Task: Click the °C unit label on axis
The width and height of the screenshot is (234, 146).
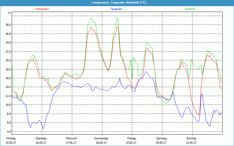Action: point(9,13)
